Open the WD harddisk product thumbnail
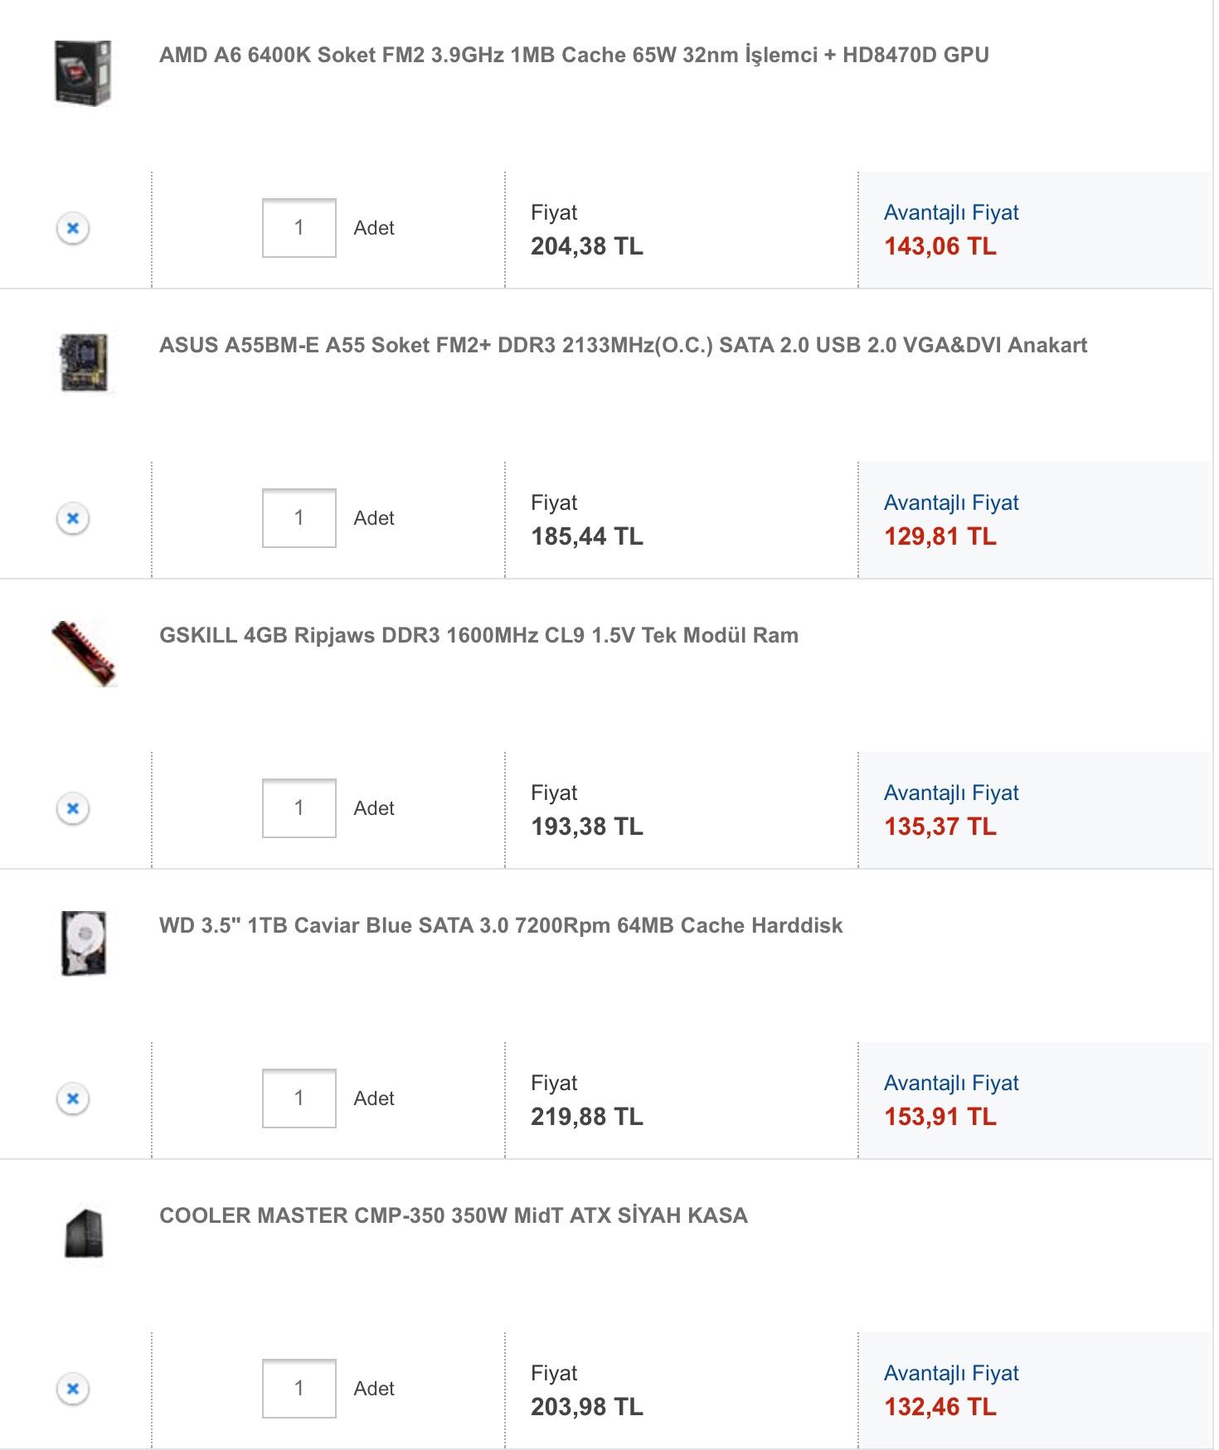The image size is (1219, 1450). (x=84, y=943)
